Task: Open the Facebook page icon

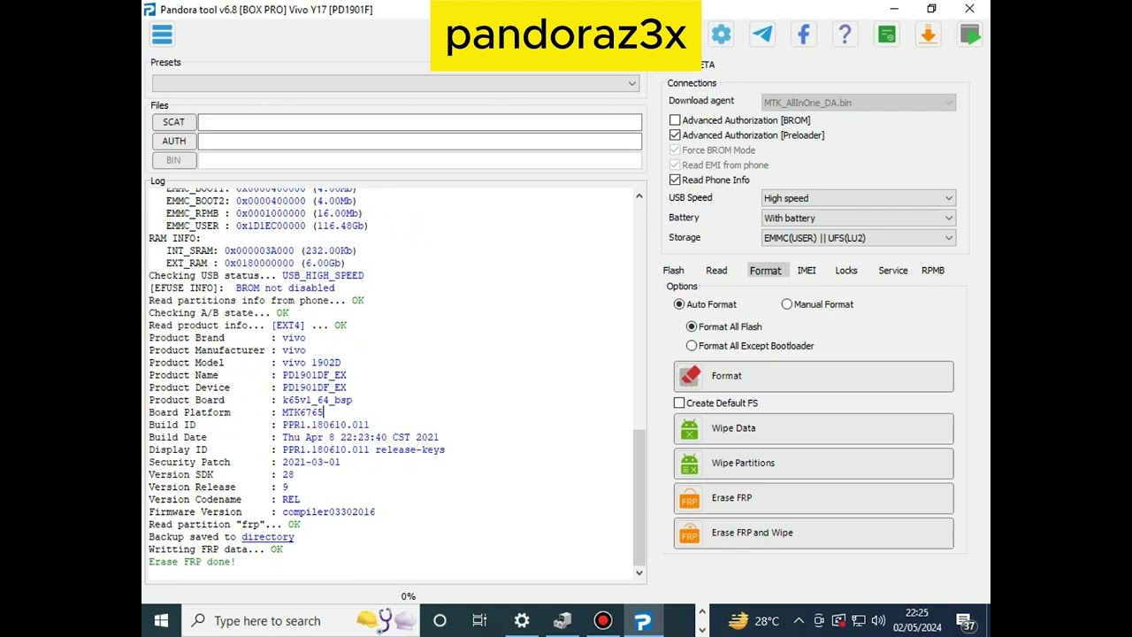Action: click(x=804, y=35)
